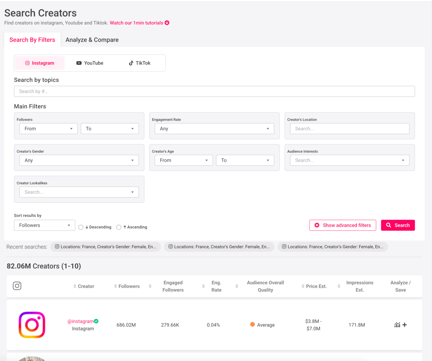
Task: Open Followers To dropdown
Action: point(110,128)
